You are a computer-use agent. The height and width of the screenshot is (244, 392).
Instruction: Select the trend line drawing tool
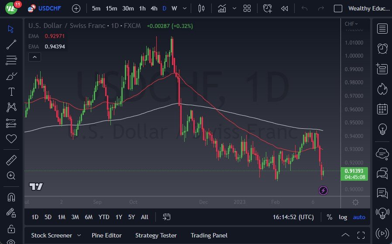point(11,44)
